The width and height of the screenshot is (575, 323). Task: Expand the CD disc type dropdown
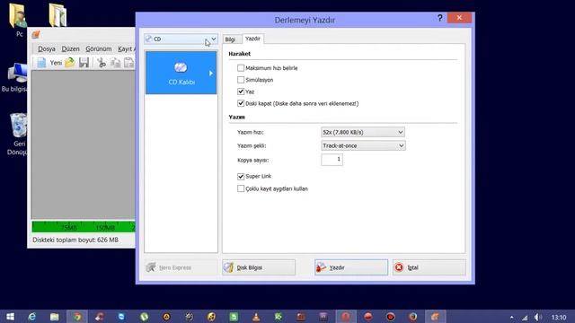click(x=181, y=39)
